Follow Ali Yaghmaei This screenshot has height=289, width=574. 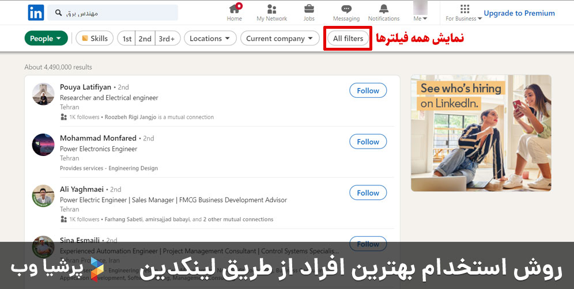click(368, 193)
